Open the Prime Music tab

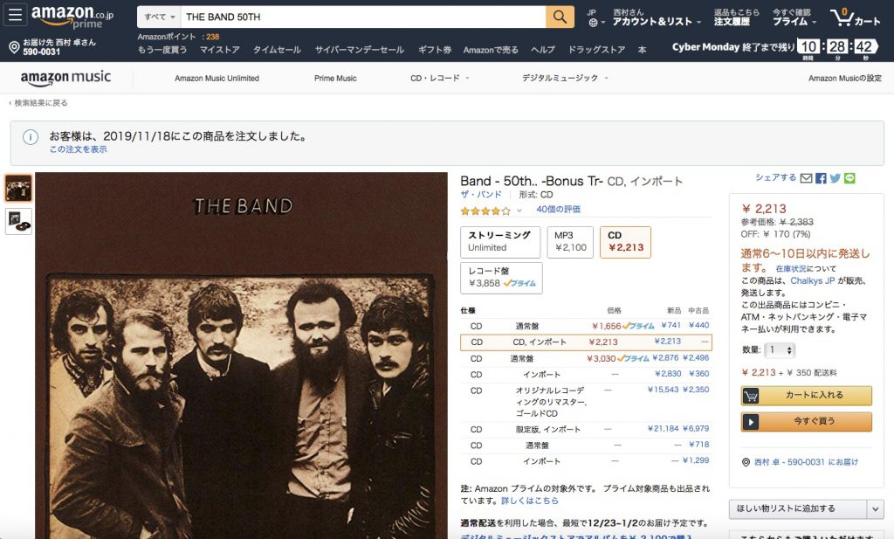point(335,78)
